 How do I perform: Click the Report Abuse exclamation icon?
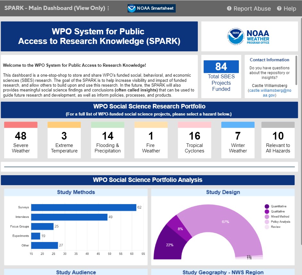229,8
